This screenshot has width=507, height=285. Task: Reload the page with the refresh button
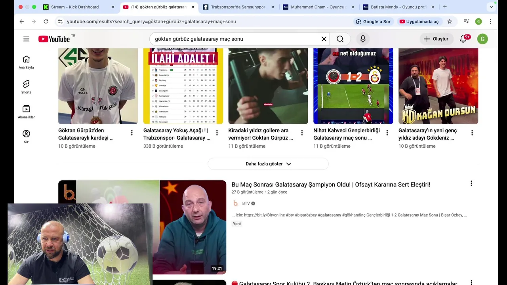coord(46,21)
